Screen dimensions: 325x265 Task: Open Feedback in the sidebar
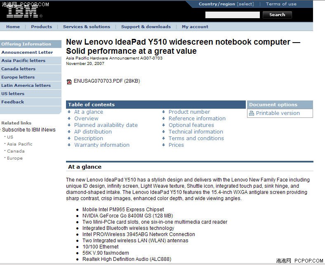[x=31, y=102]
